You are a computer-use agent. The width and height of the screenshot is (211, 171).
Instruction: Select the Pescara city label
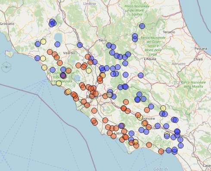[201, 48]
